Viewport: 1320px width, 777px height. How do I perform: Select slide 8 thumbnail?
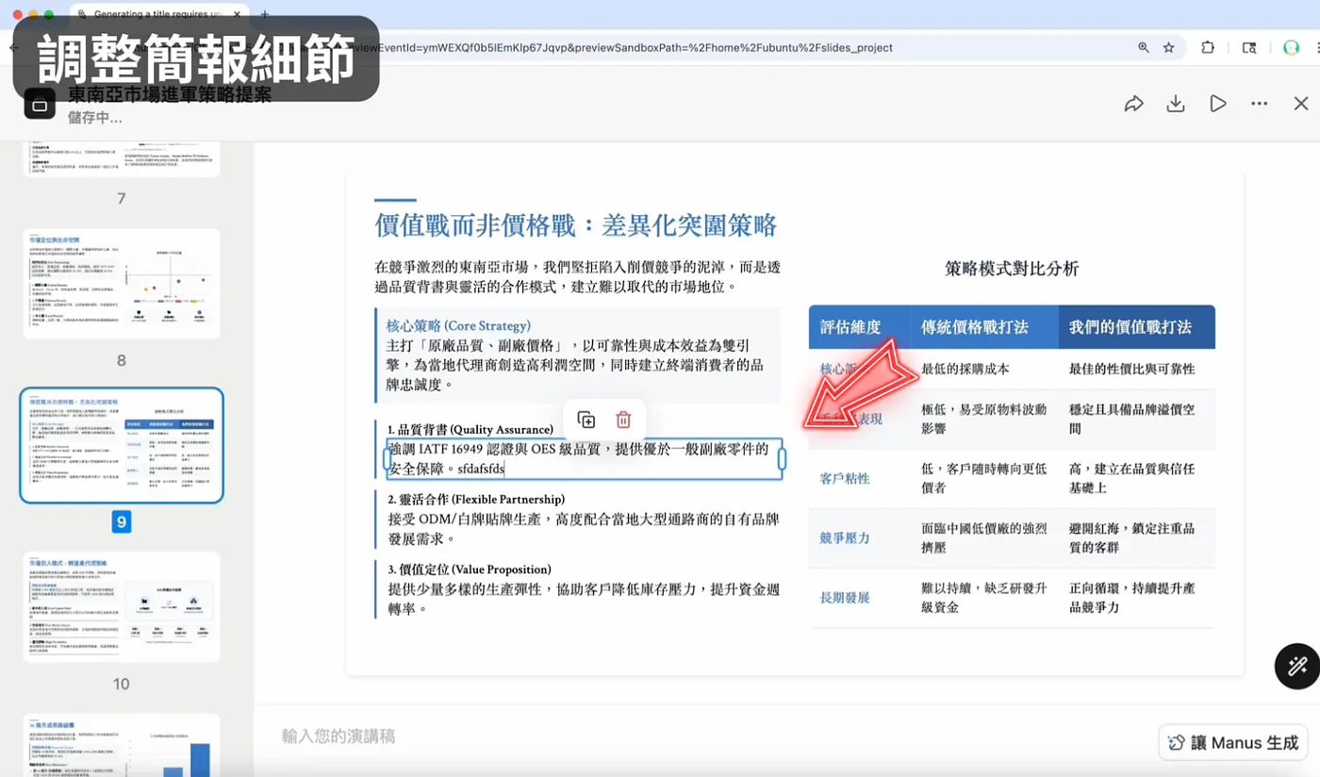[x=122, y=284]
